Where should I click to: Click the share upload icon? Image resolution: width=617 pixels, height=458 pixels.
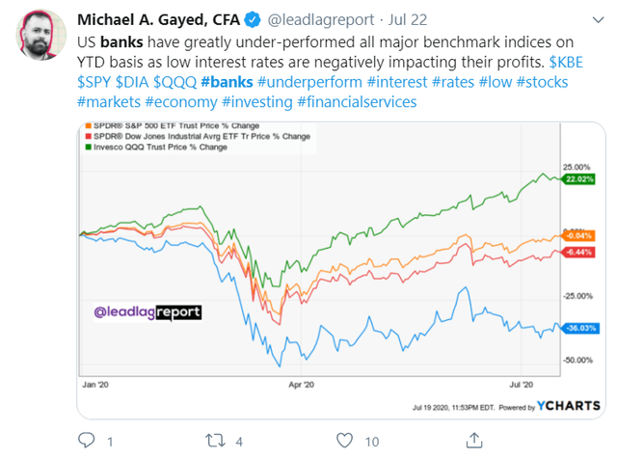pyautogui.click(x=474, y=441)
